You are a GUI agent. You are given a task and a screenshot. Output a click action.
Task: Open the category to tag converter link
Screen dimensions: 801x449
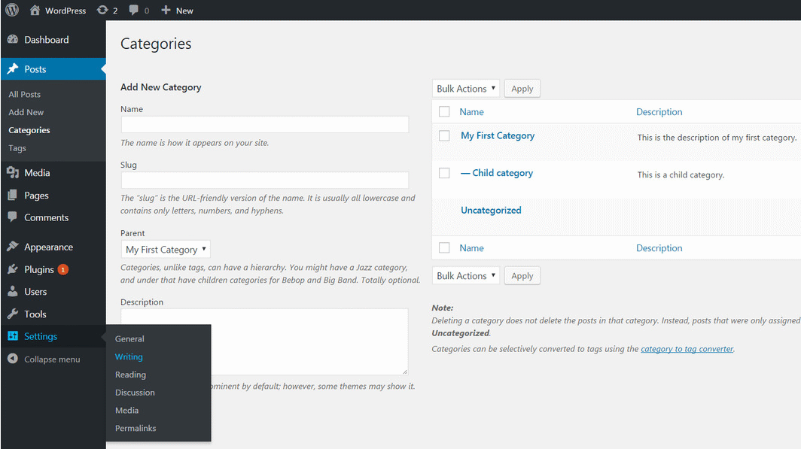coord(686,348)
